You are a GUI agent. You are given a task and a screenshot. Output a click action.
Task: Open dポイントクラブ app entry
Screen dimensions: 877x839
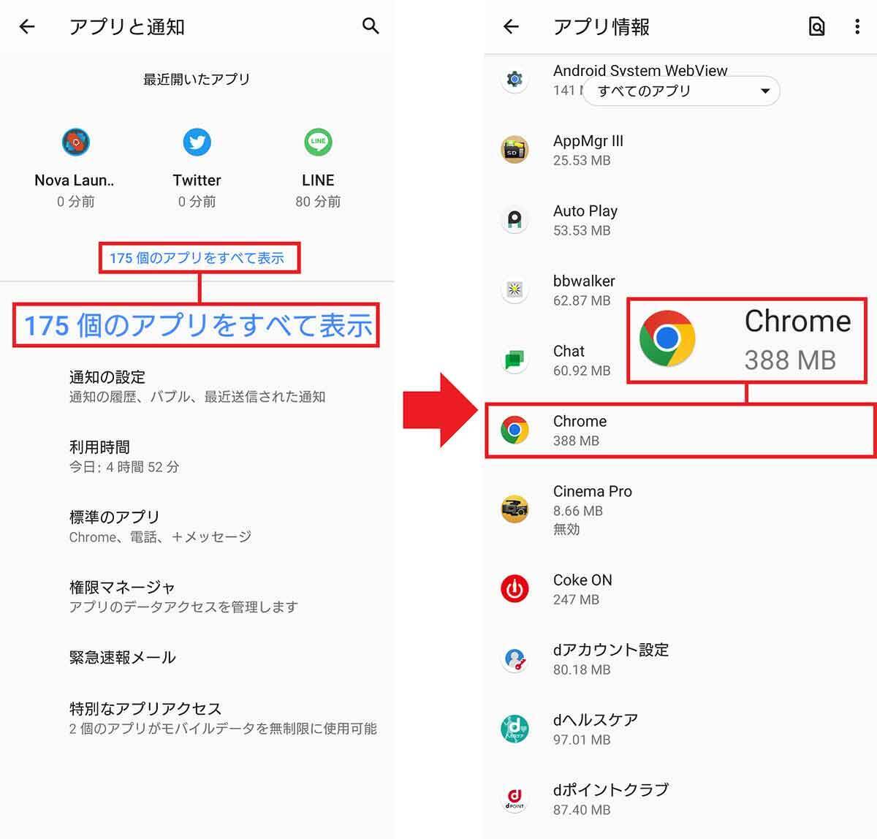[x=680, y=799]
